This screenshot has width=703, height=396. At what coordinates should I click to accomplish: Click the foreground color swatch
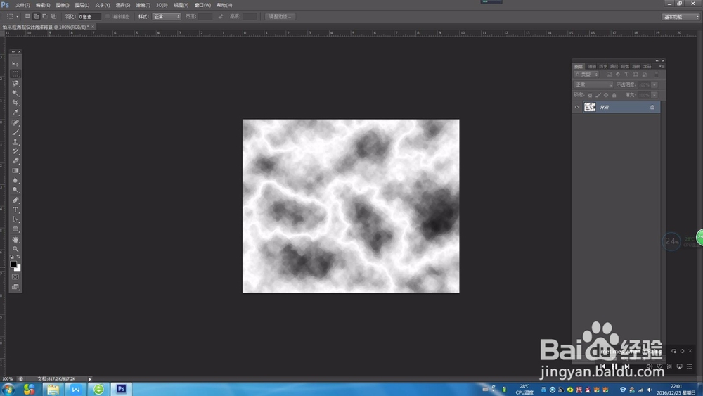(13, 264)
